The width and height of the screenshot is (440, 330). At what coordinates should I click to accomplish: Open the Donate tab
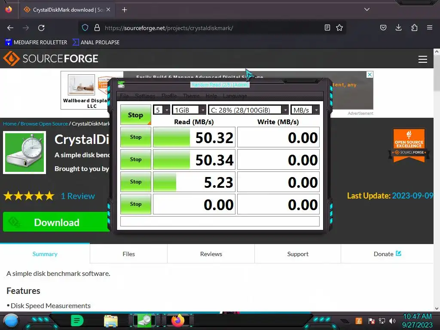pos(387,254)
